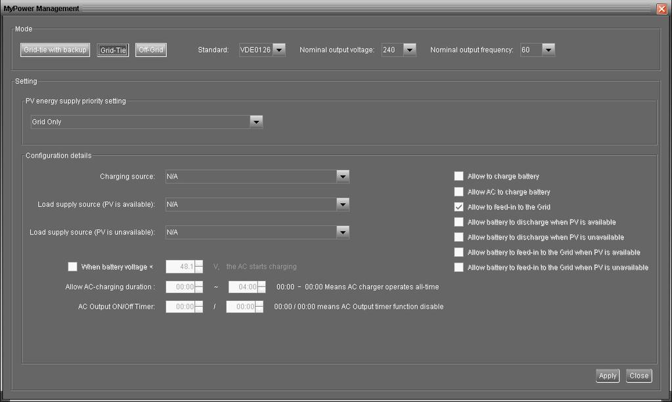
Task: Click the battery voltage 48.1 field
Action: tap(181, 267)
